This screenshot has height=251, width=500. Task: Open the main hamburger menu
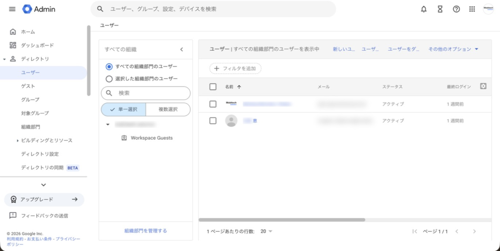(x=12, y=9)
